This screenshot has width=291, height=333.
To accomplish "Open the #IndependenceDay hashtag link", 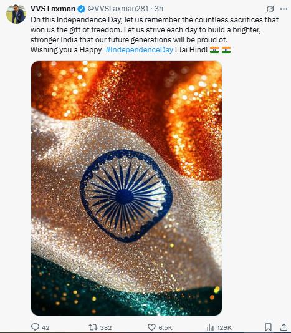I will (139, 50).
